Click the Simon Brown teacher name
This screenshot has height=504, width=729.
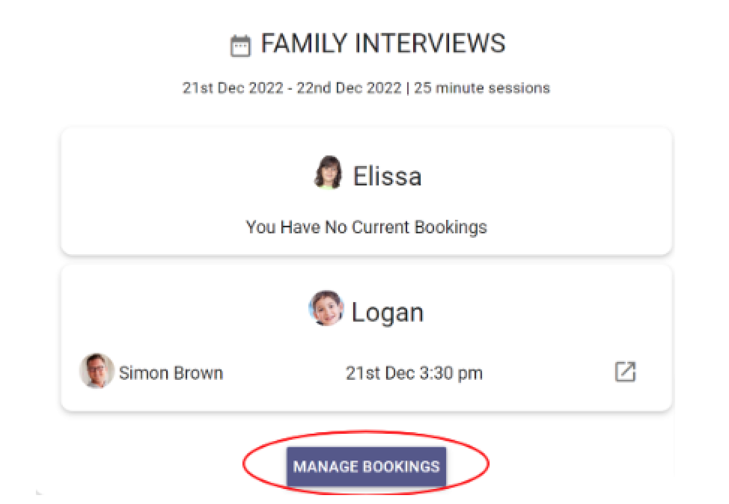171,373
